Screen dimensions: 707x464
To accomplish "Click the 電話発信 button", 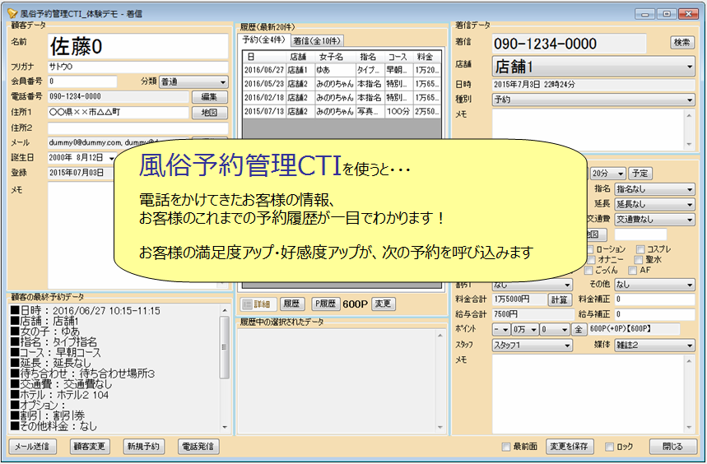I will point(197,447).
